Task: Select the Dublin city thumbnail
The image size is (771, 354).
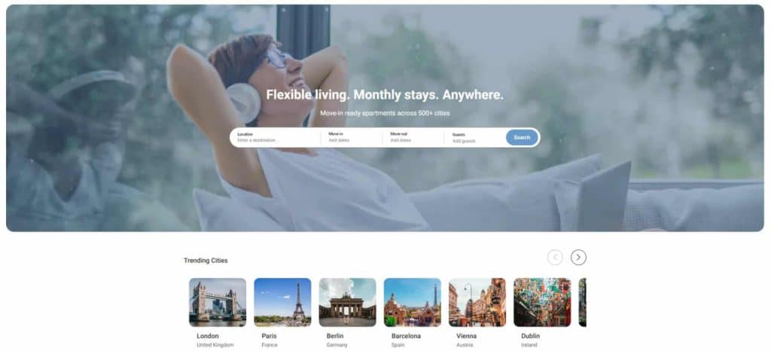Action: tap(542, 302)
